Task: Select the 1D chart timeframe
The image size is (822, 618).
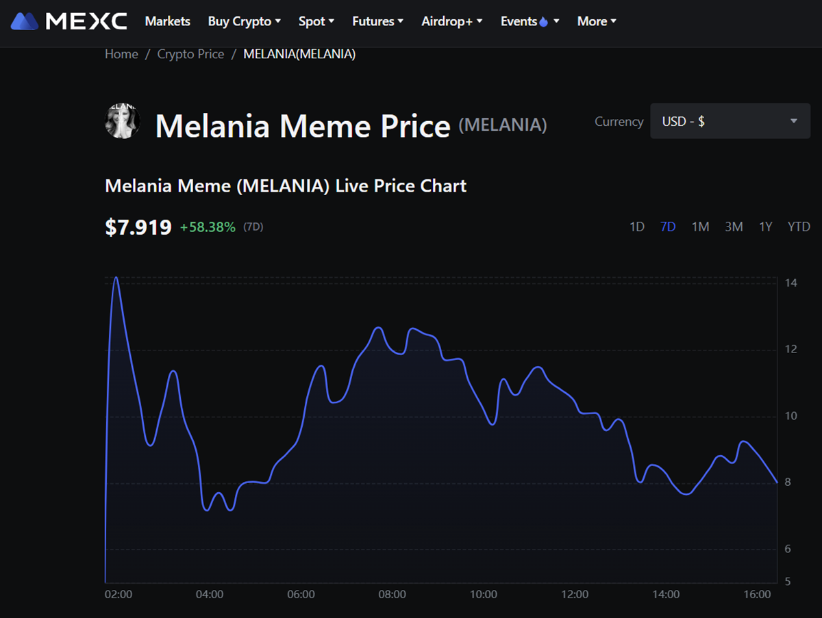Action: click(636, 227)
